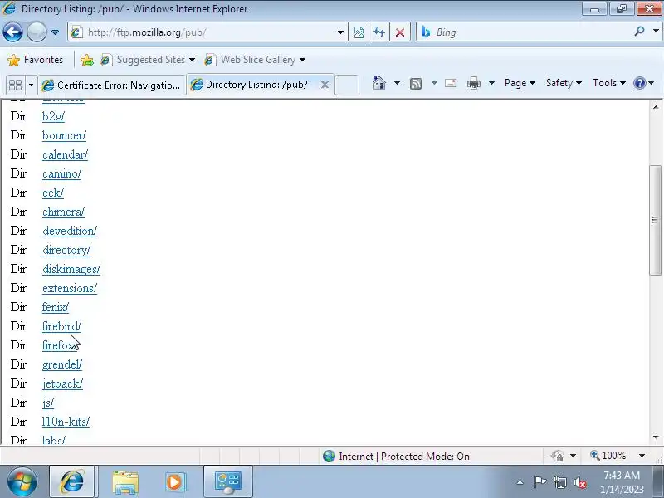This screenshot has height=498, width=664.
Task: Open the l10n-kits/ directory link
Action: point(66,422)
